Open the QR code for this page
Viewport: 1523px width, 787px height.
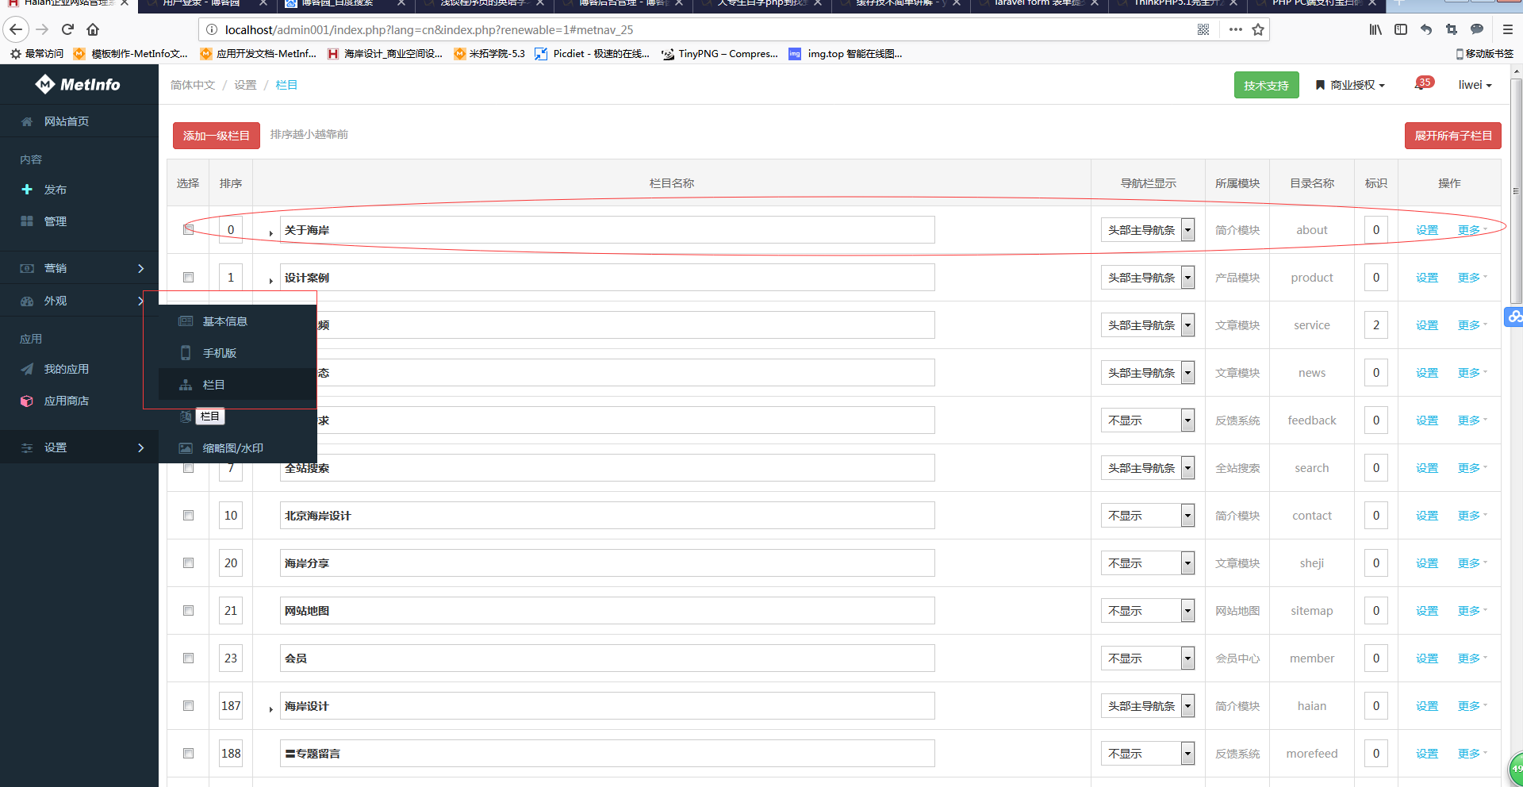coord(1203,30)
